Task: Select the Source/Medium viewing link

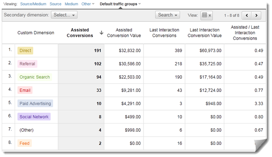Action: click(33, 4)
